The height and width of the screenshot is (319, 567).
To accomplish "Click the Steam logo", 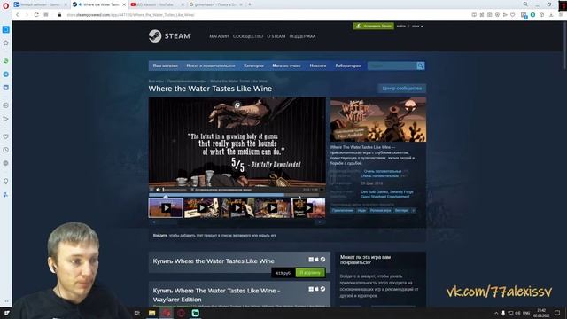I will coord(169,36).
